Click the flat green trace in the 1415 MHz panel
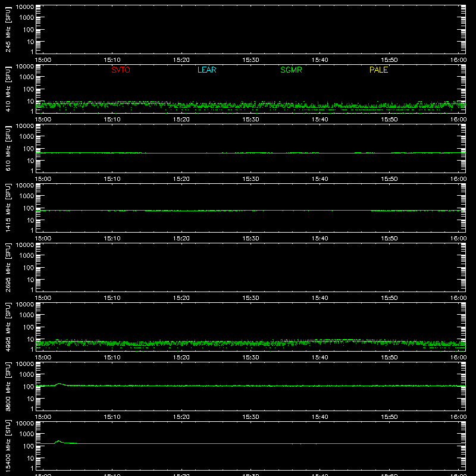 (250, 211)
